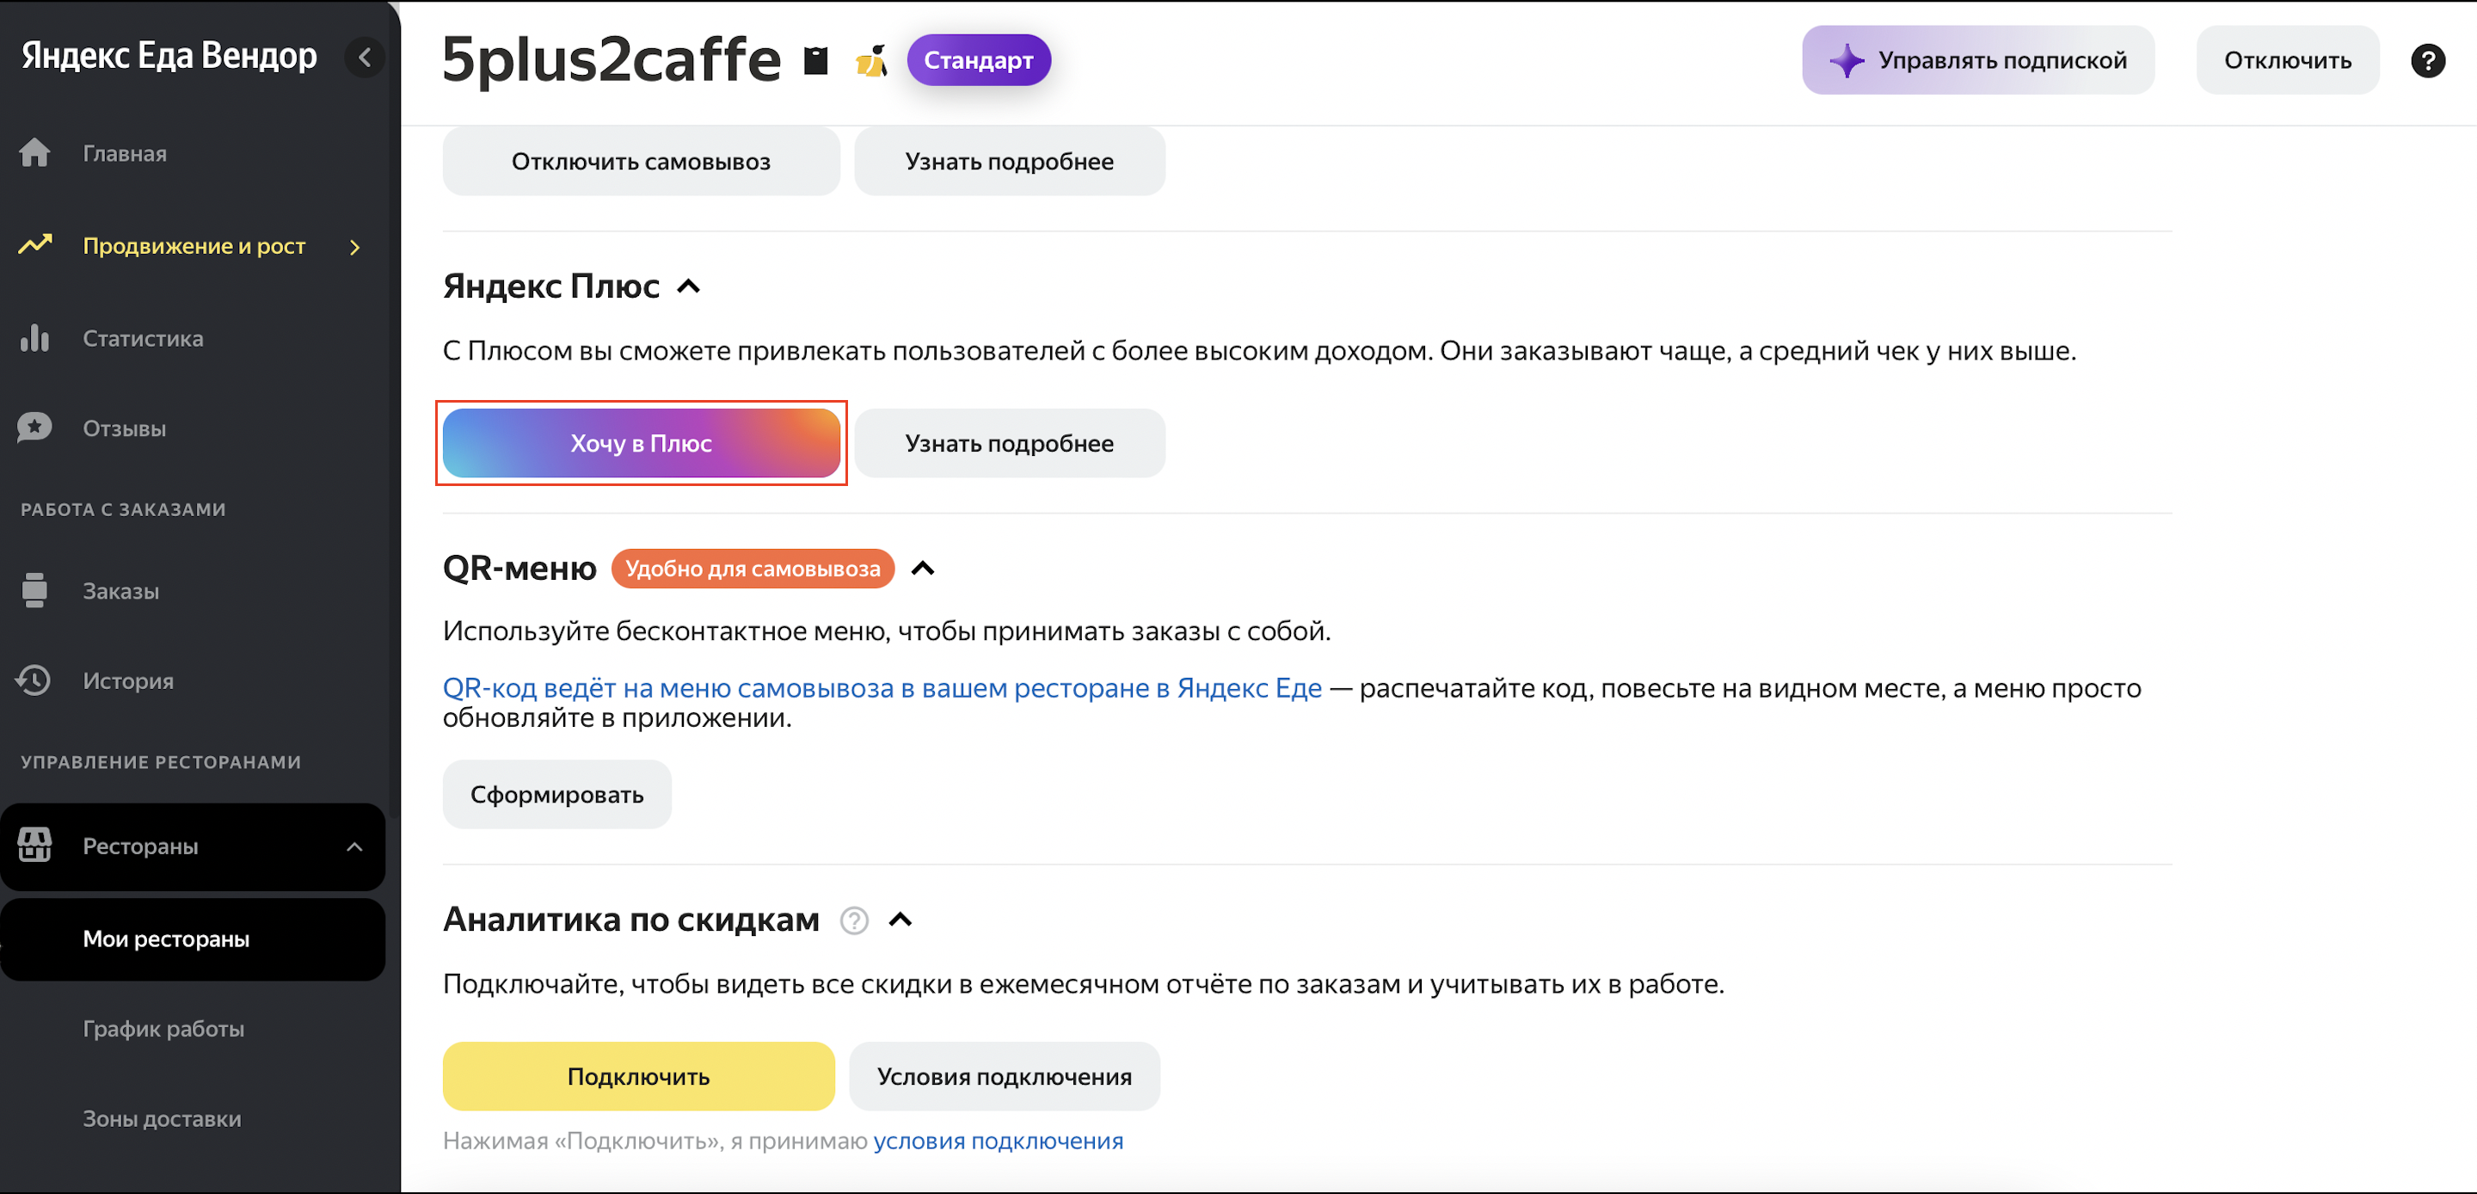The image size is (2477, 1194).
Task: Follow the QR-код ведёт на меню самовывоза link
Action: click(x=882, y=689)
